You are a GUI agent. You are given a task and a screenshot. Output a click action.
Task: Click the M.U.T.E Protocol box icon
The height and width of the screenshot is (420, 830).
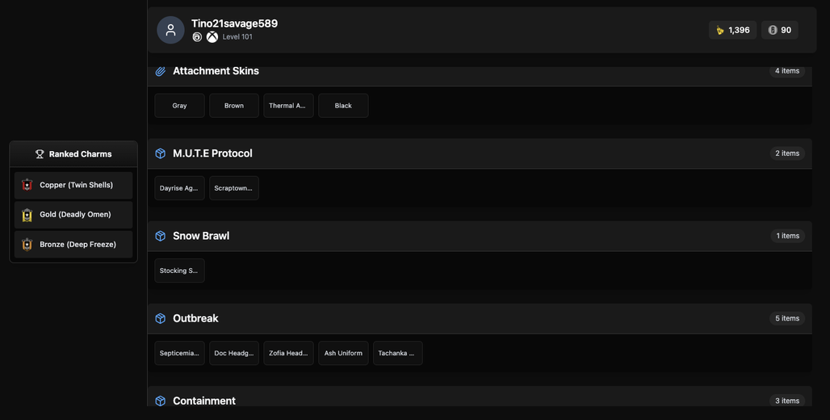click(161, 153)
